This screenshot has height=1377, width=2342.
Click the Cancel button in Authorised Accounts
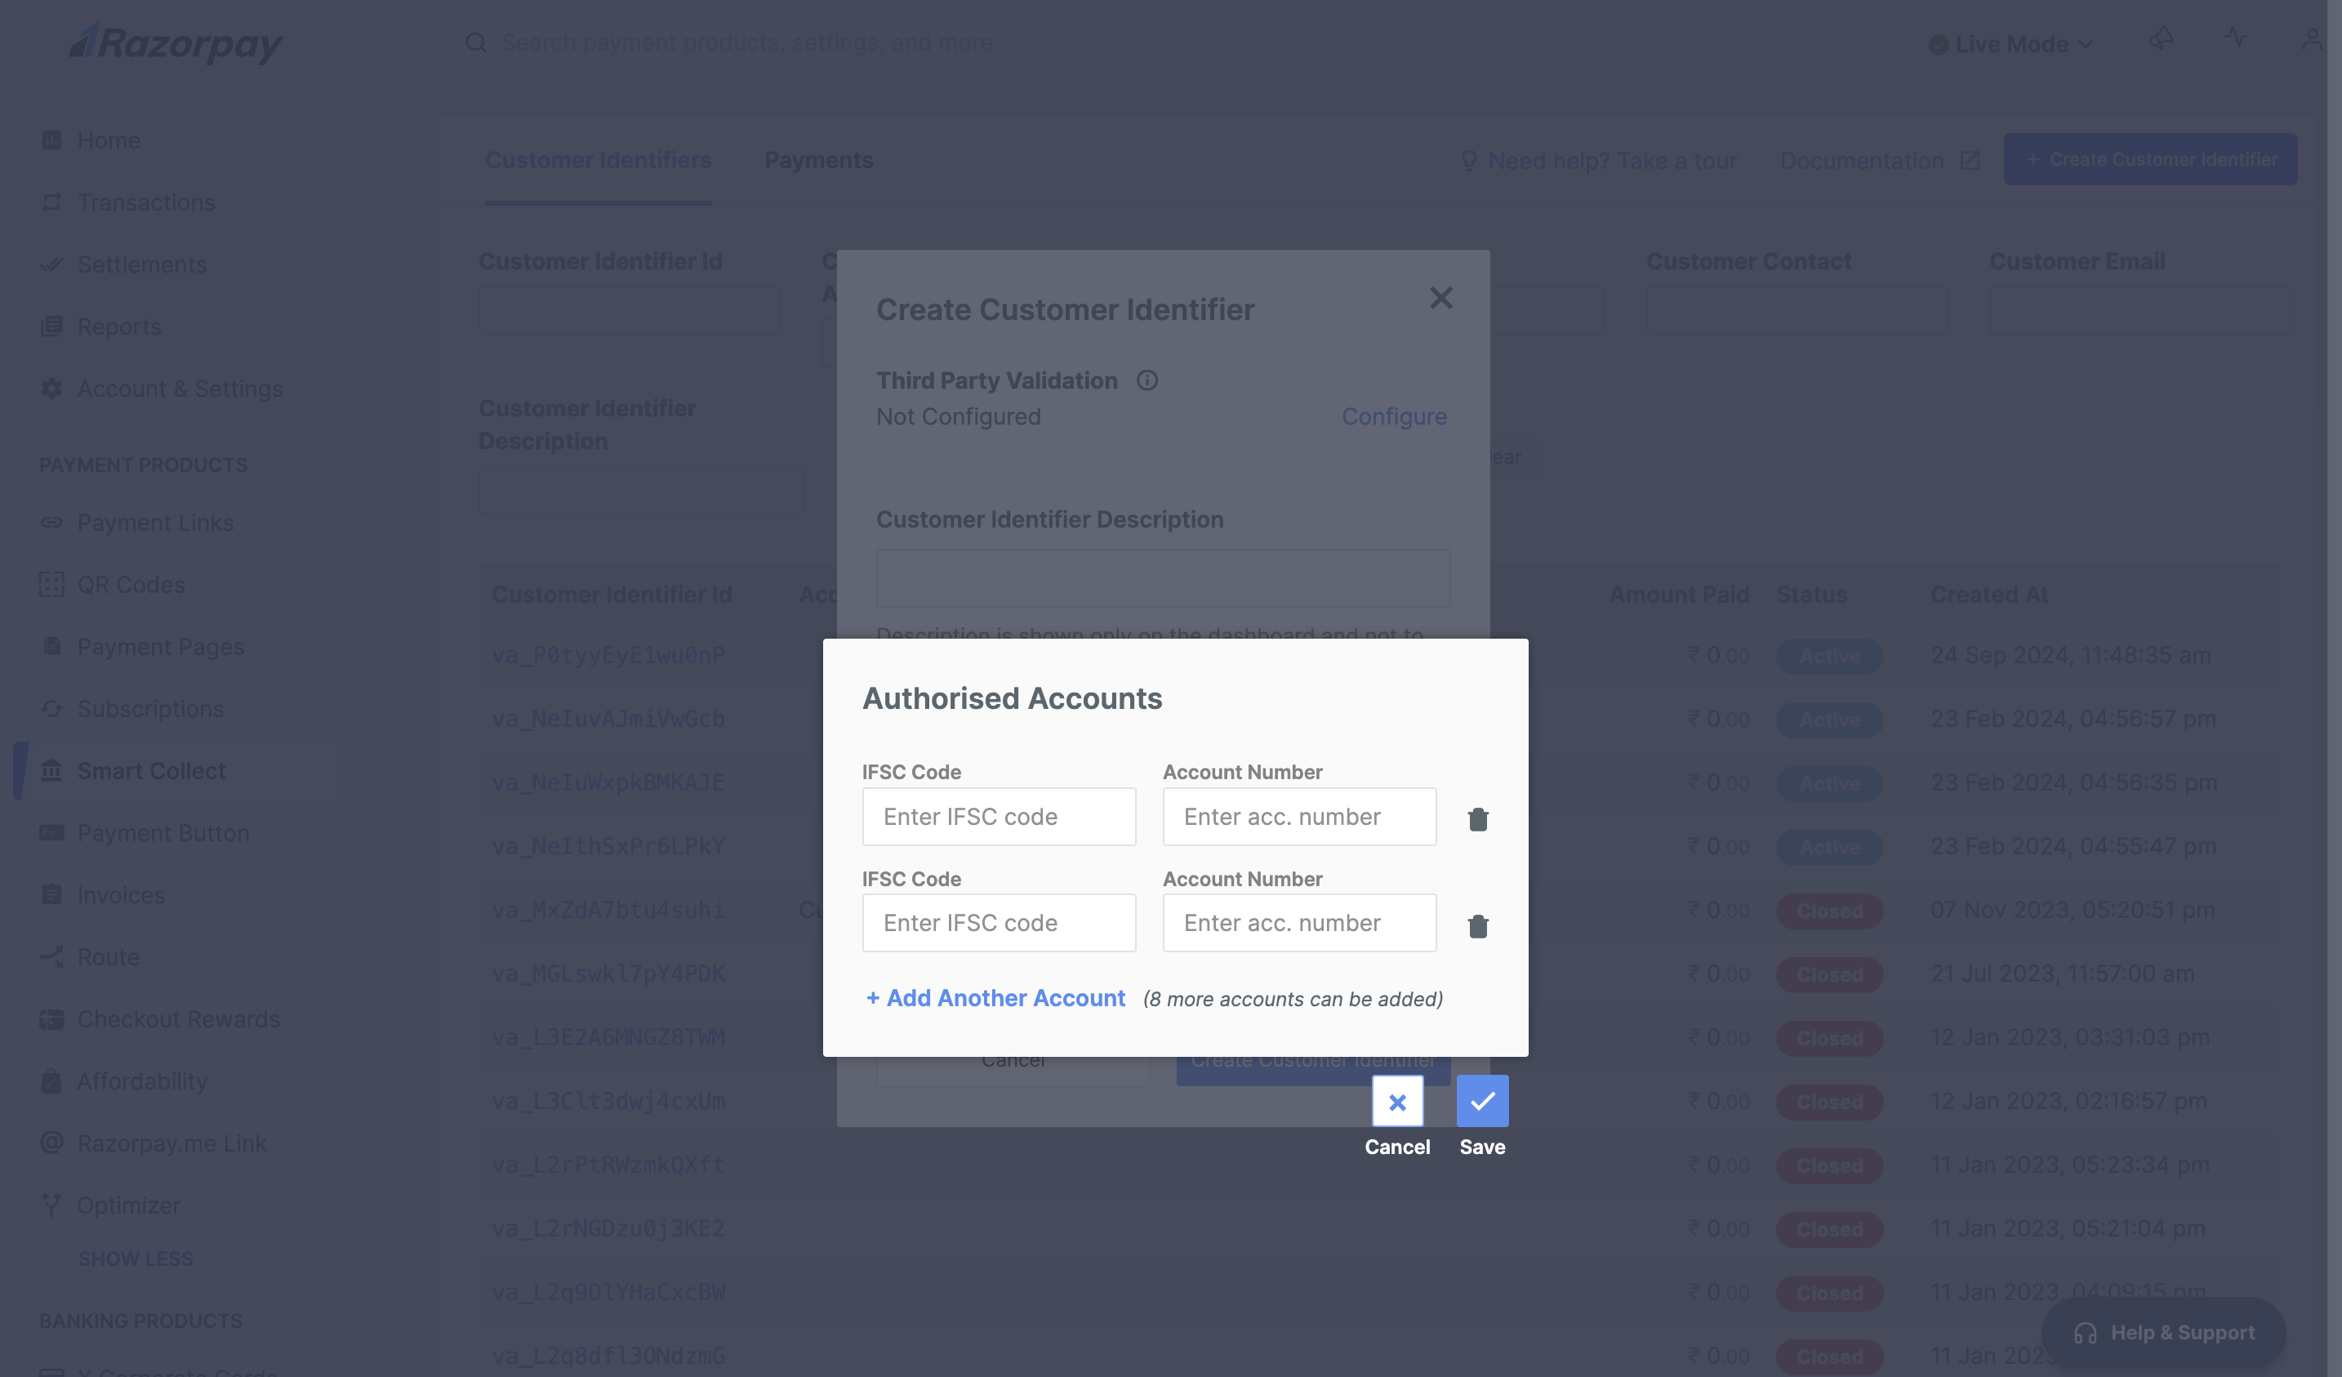[1396, 1102]
